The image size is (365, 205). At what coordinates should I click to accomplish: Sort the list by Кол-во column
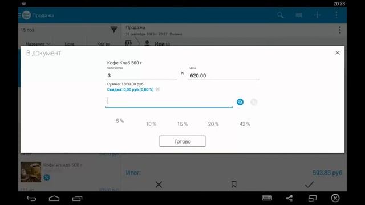click(104, 44)
